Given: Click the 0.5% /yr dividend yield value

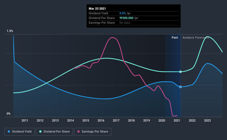Looking at the screenshot, I should coord(125,13).
